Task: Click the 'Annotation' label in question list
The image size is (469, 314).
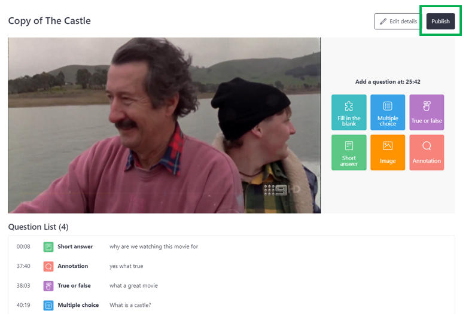Action: pyautogui.click(x=73, y=266)
